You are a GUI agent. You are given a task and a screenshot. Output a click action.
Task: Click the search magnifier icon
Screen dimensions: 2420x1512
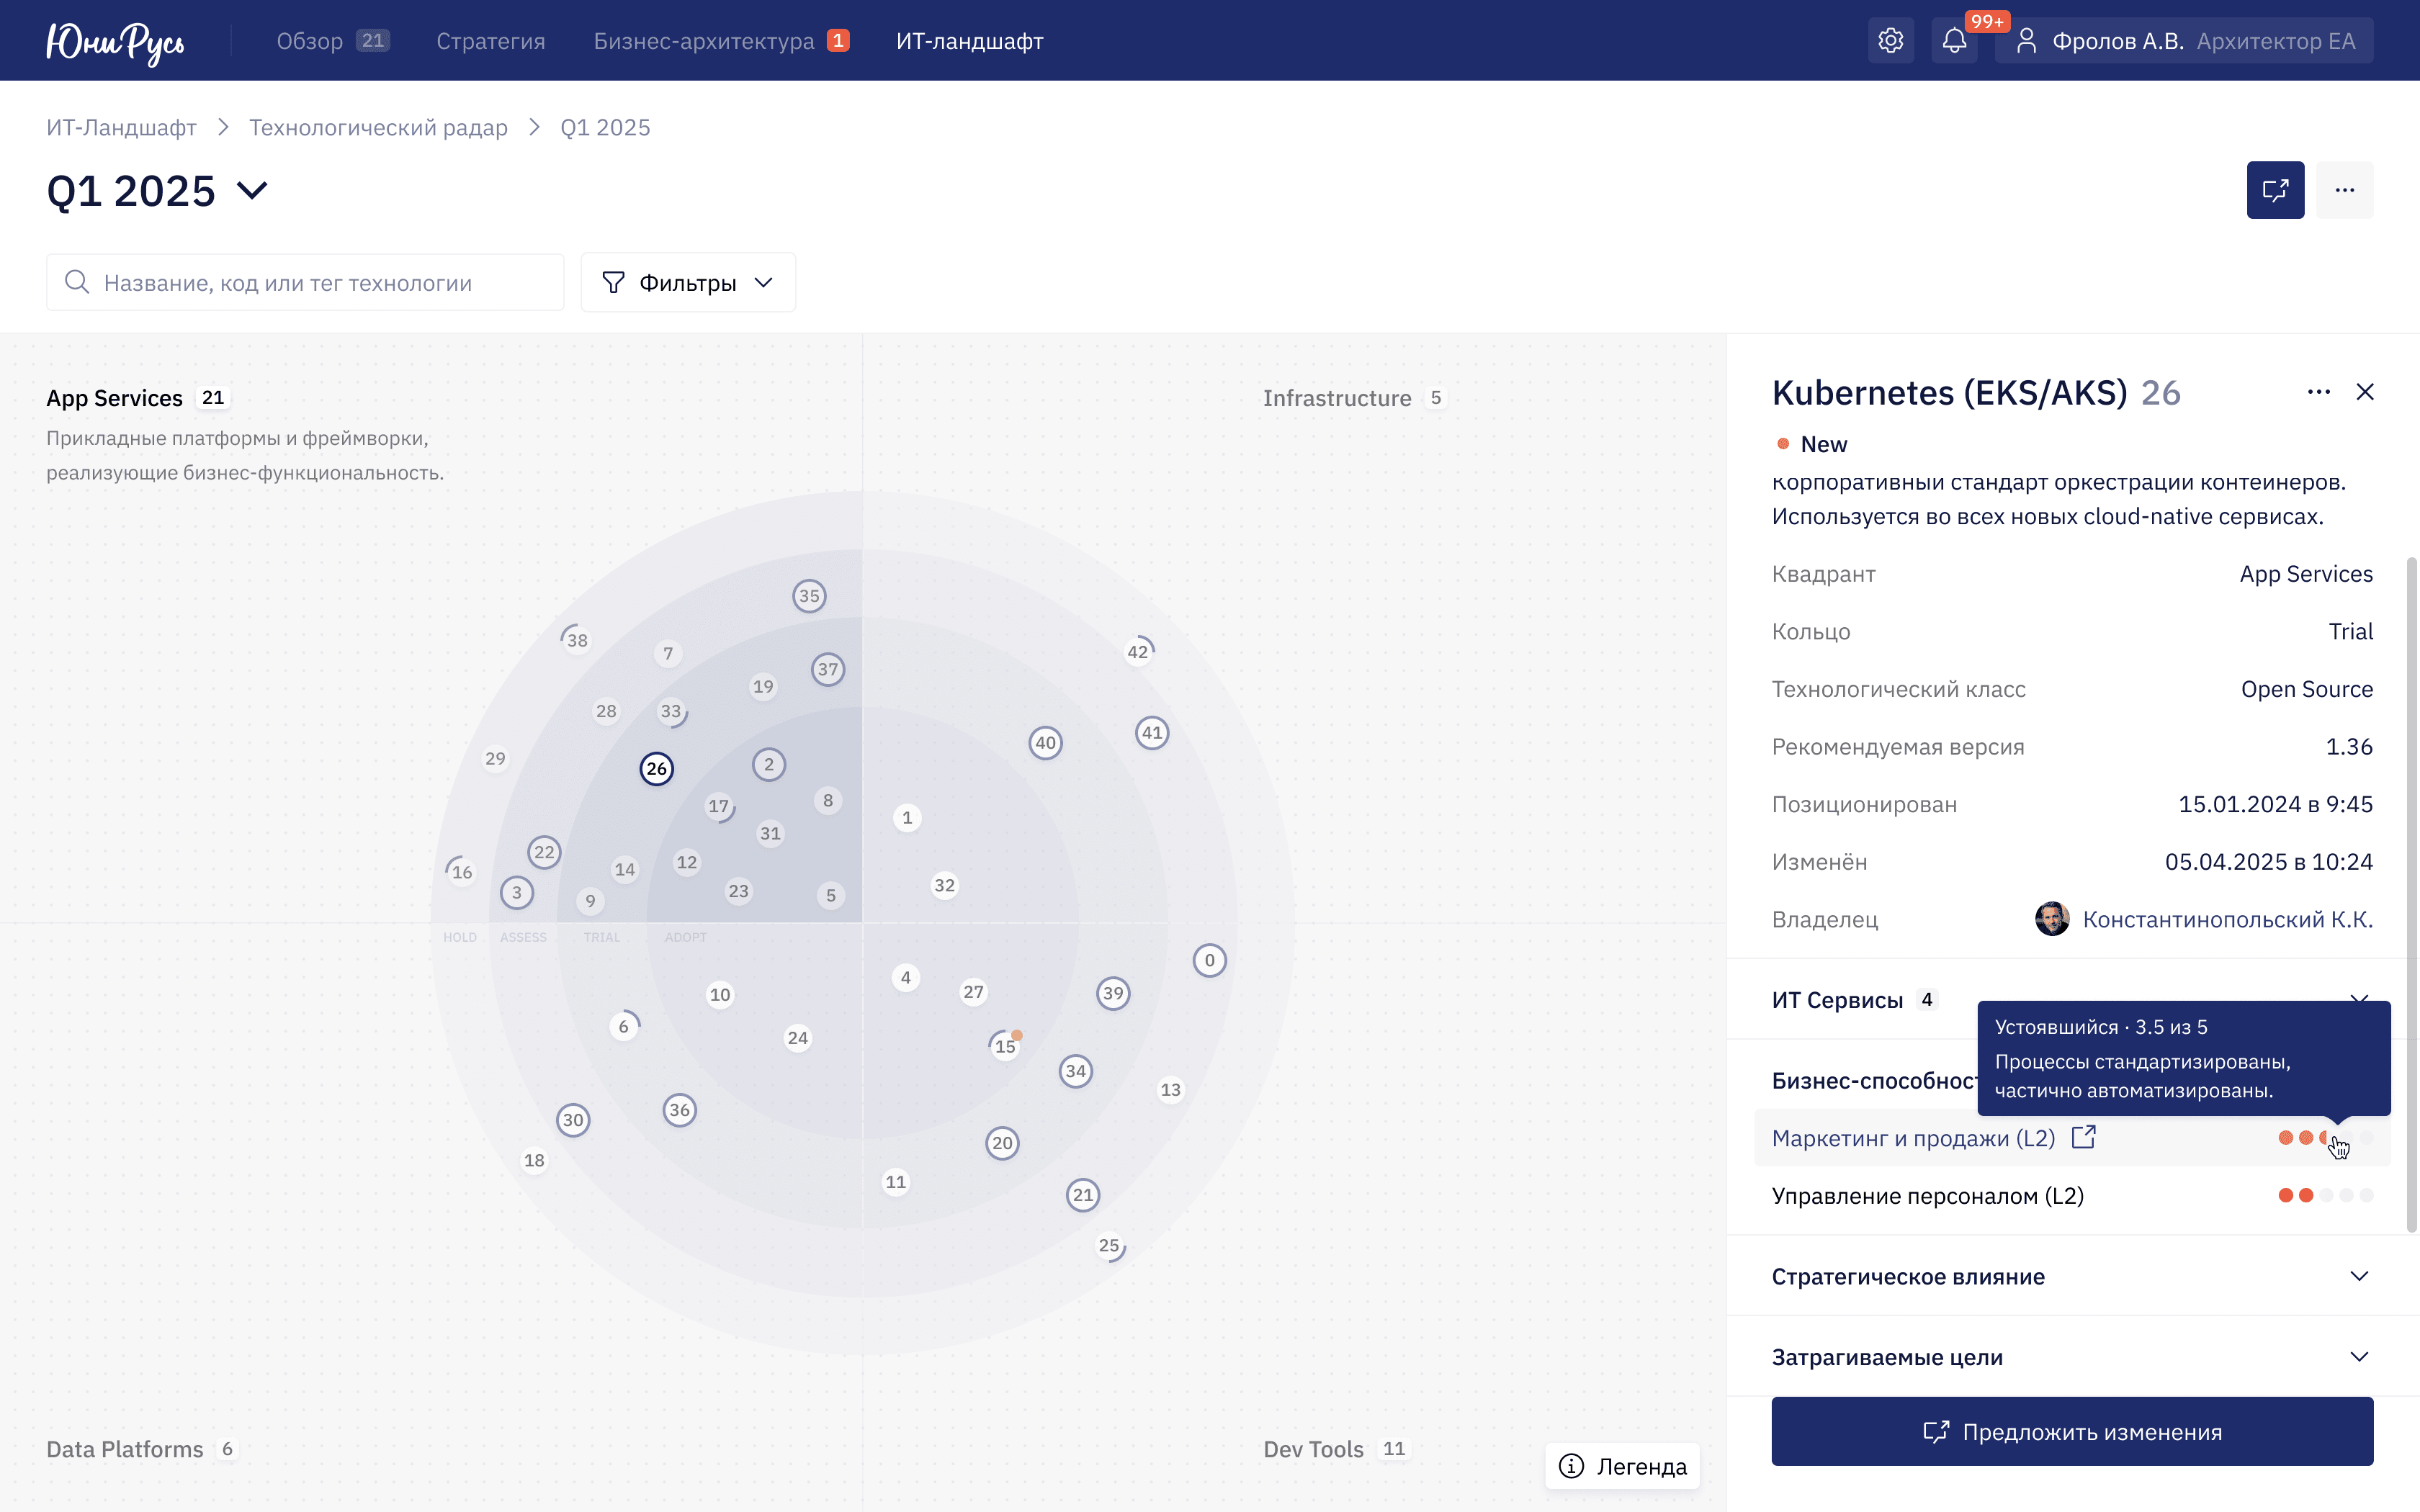(77, 282)
